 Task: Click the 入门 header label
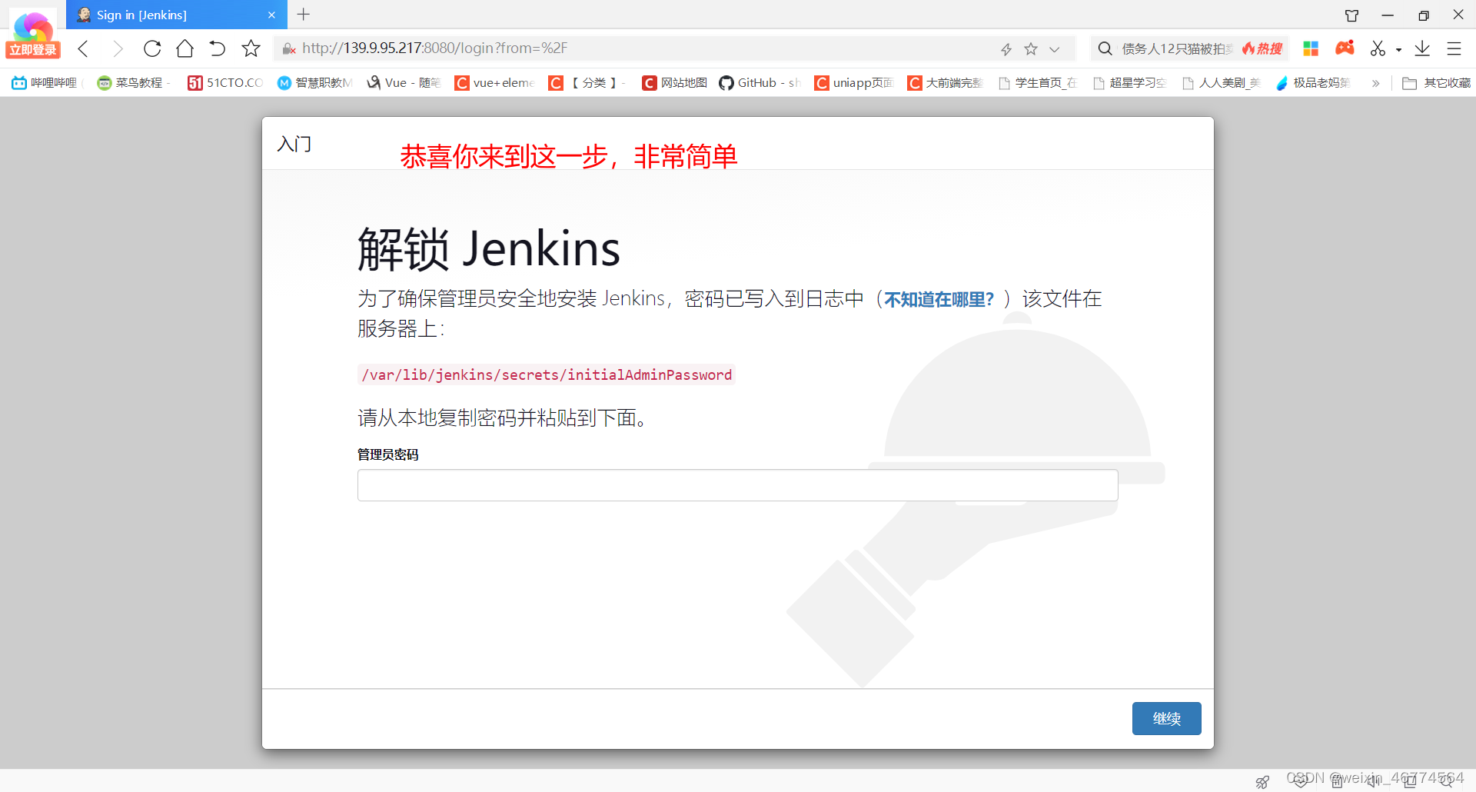[294, 144]
